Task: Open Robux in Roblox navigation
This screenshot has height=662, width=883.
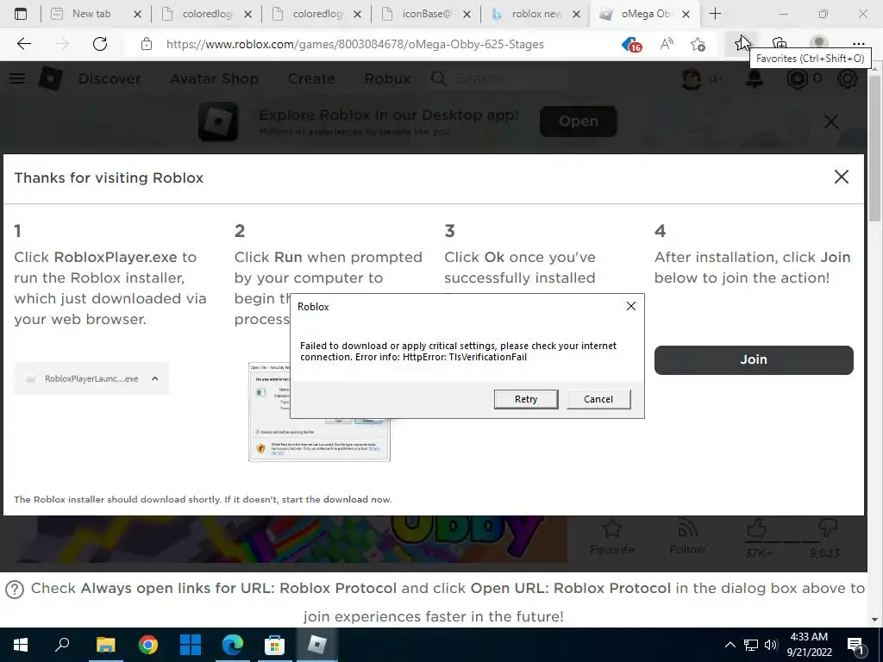Action: click(387, 78)
